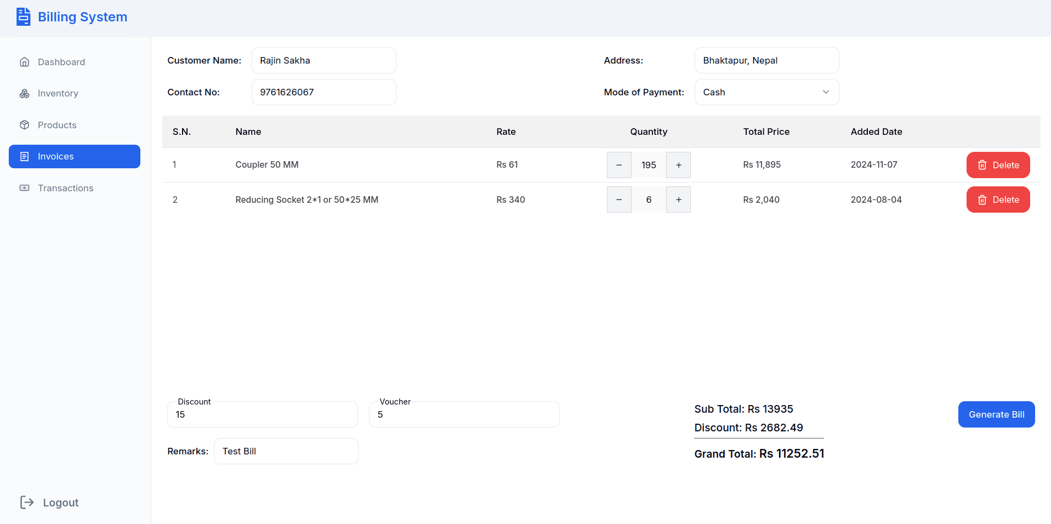Click into the Contact No field
Viewport: 1051px width, 524px height.
click(323, 92)
